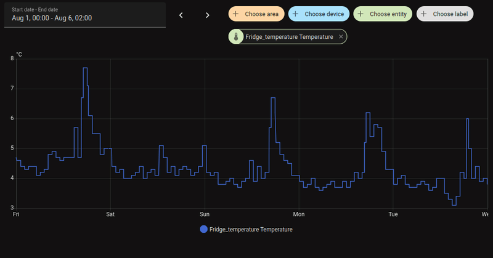Image resolution: width=493 pixels, height=258 pixels.
Task: Click the Mon marker on time axis
Action: [x=299, y=214]
